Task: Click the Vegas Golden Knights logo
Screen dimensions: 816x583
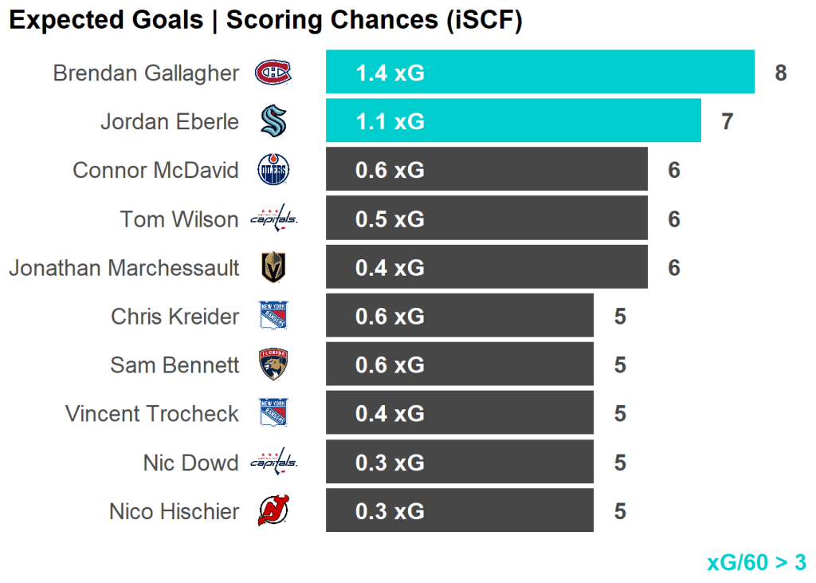Action: (273, 268)
